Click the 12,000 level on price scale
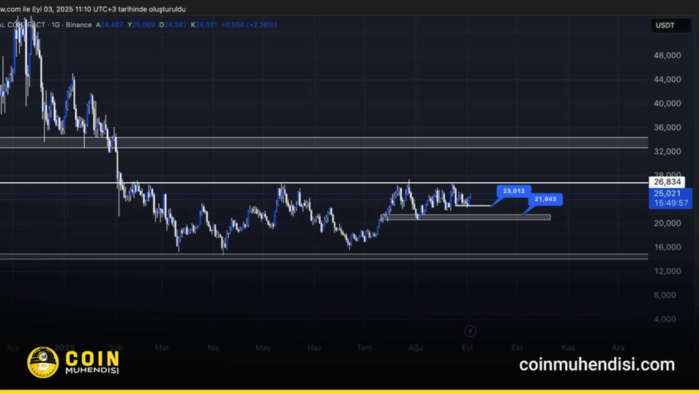The height and width of the screenshot is (393, 699). tap(666, 271)
